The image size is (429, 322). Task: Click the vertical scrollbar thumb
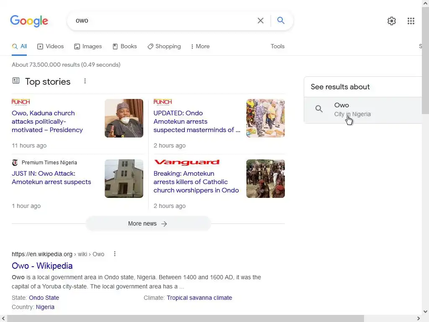point(425,61)
